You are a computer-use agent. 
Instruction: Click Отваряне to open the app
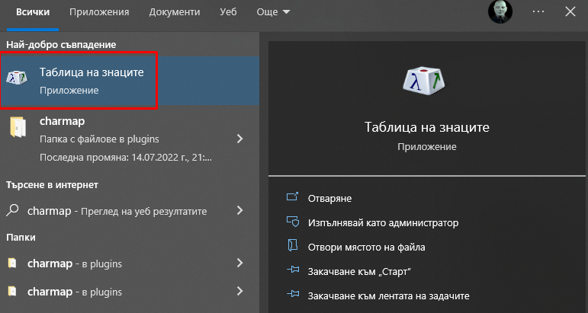coord(329,199)
